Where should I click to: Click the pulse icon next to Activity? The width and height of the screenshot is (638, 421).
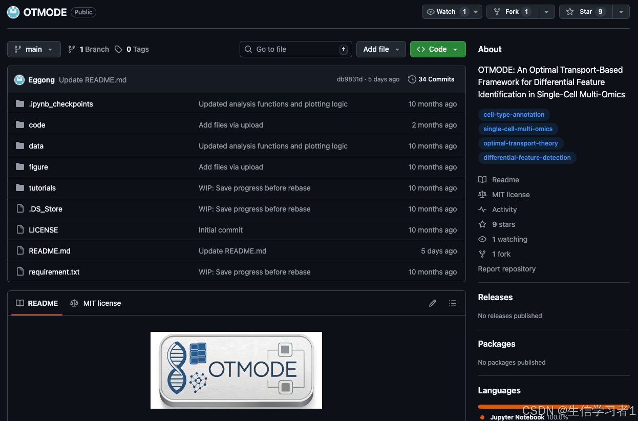[x=482, y=209]
